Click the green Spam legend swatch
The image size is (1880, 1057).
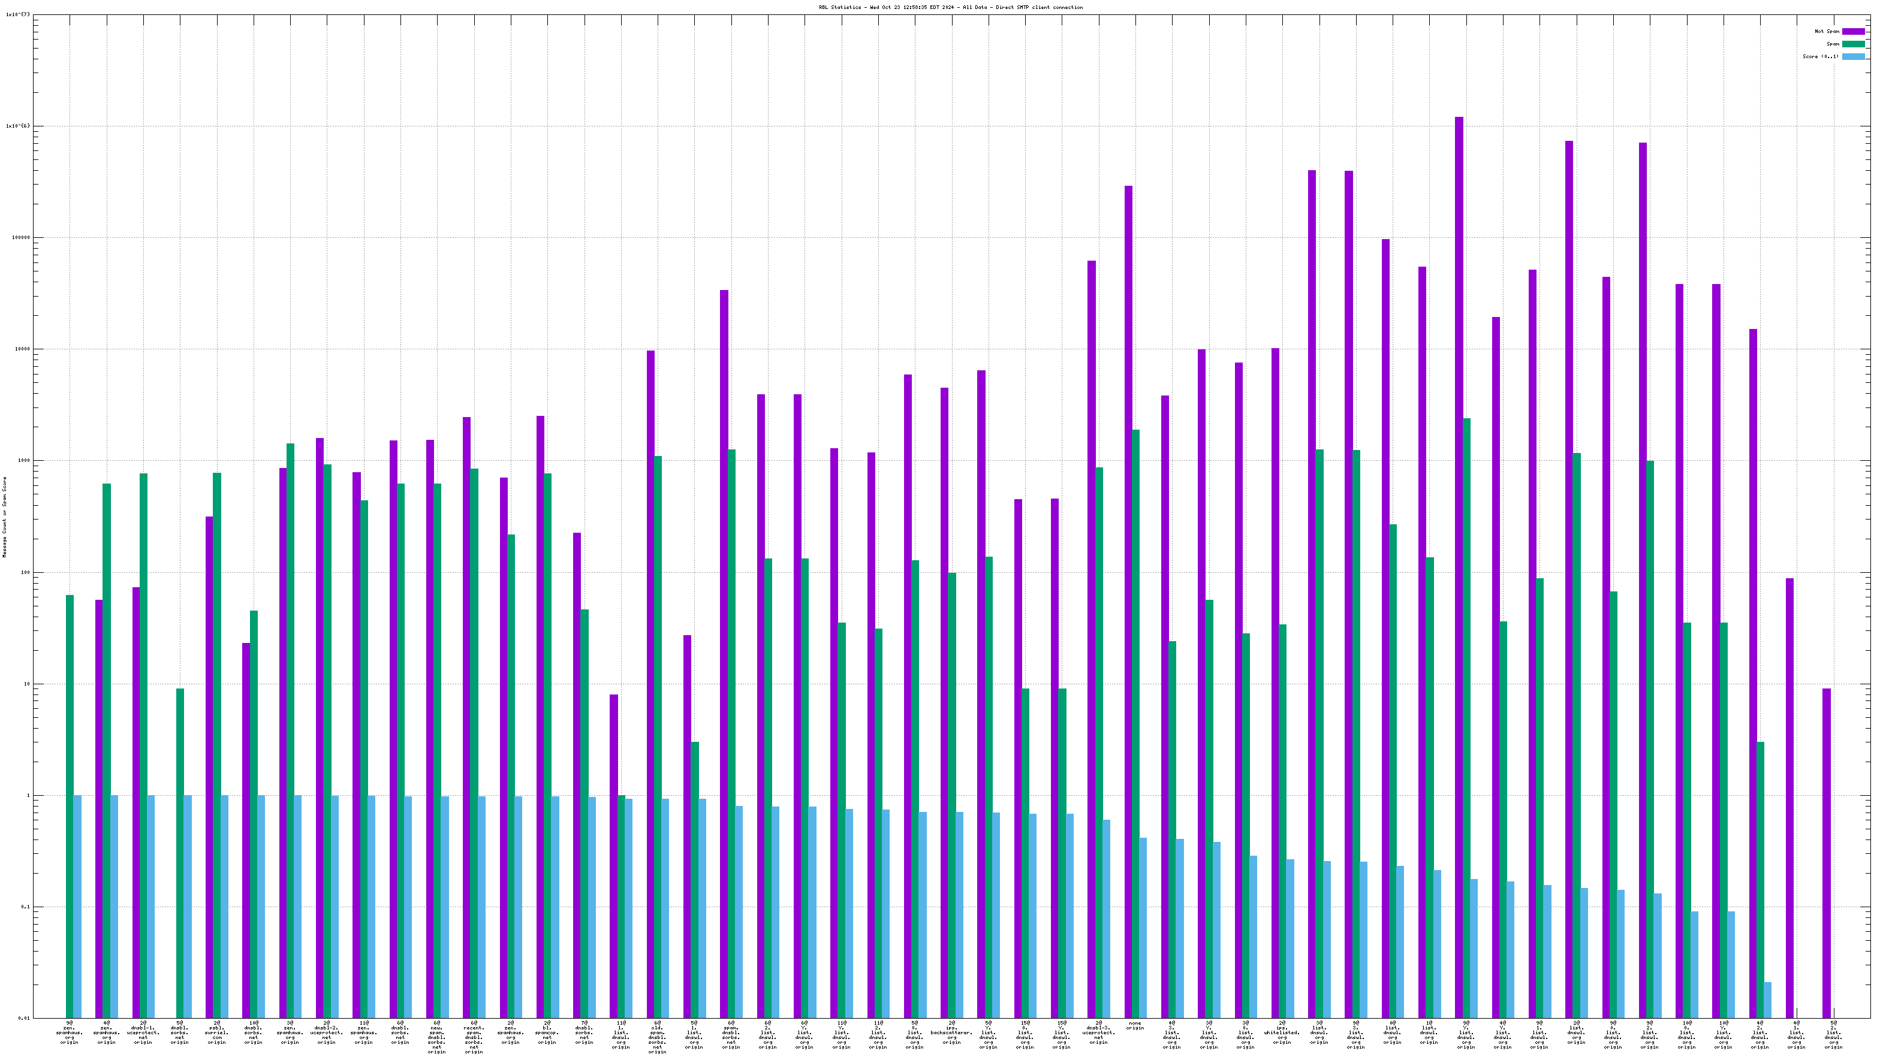pyautogui.click(x=1853, y=44)
